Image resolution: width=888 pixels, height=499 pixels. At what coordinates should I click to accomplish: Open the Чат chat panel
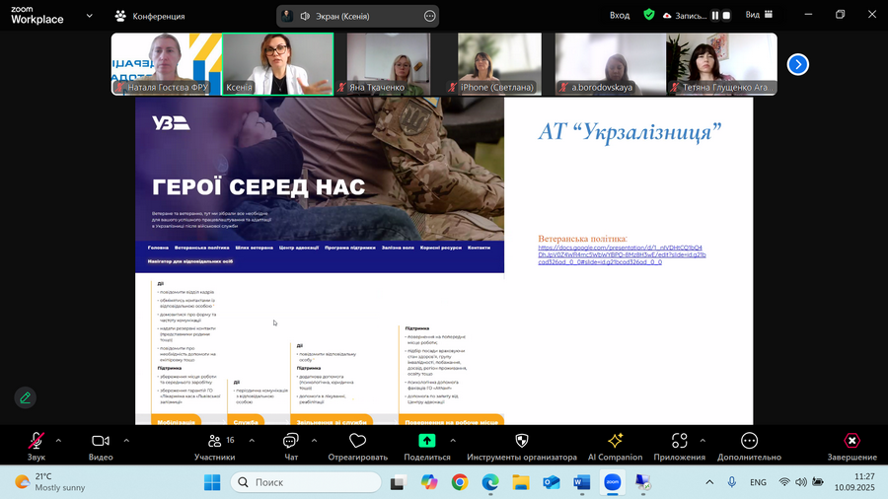pos(291,441)
